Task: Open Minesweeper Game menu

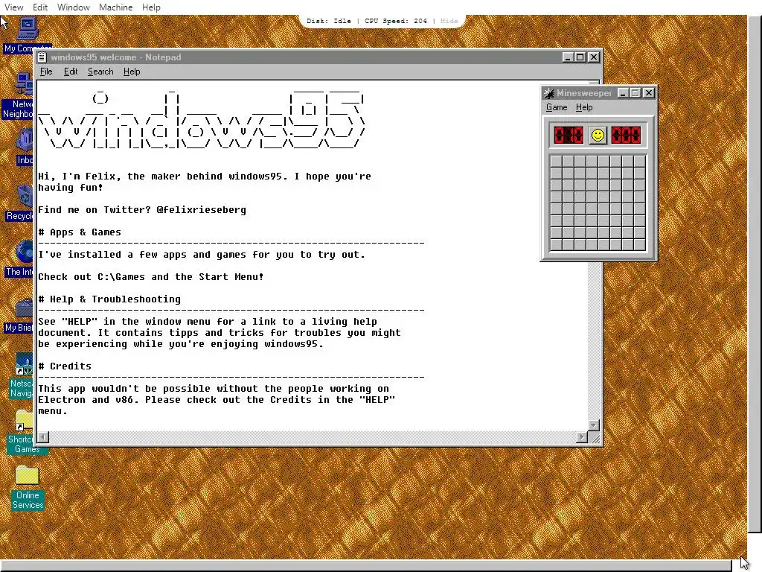Action: coord(557,107)
